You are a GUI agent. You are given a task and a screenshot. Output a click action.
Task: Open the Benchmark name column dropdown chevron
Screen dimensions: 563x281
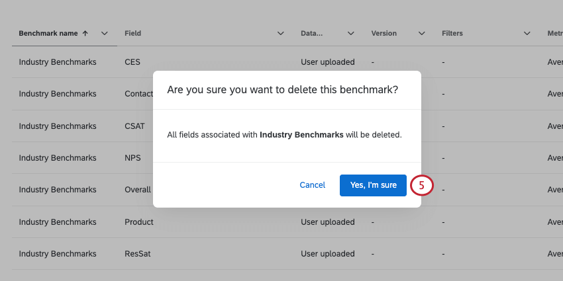coord(105,33)
